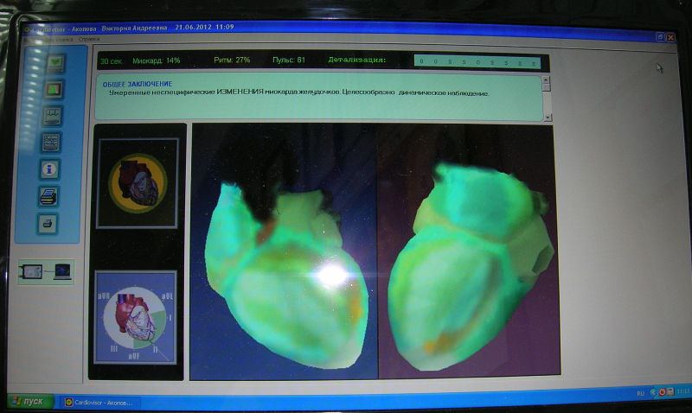This screenshot has width=692, height=413.
Task: Click the green down-arrow icon in sidebar
Action: 53,62
